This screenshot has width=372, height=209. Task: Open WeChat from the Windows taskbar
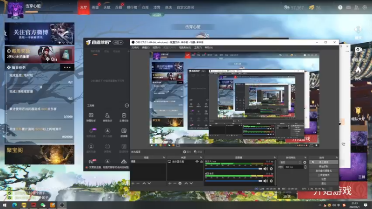[x=43, y=205]
